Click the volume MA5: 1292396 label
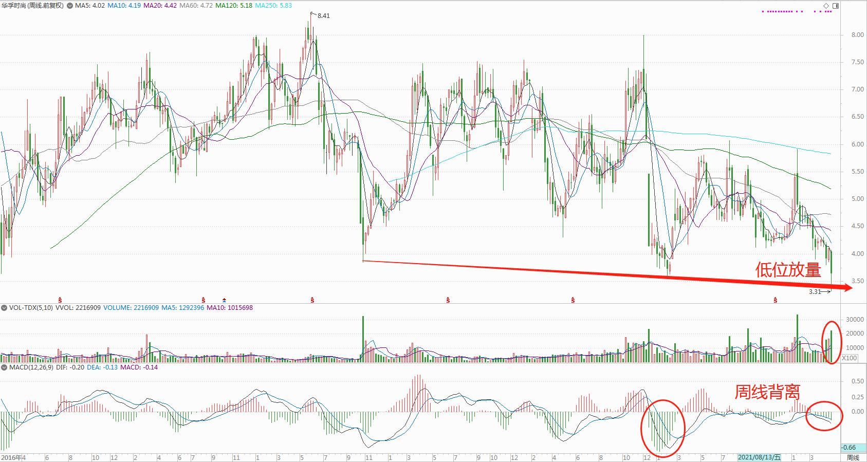This screenshot has width=867, height=462. tap(182, 308)
